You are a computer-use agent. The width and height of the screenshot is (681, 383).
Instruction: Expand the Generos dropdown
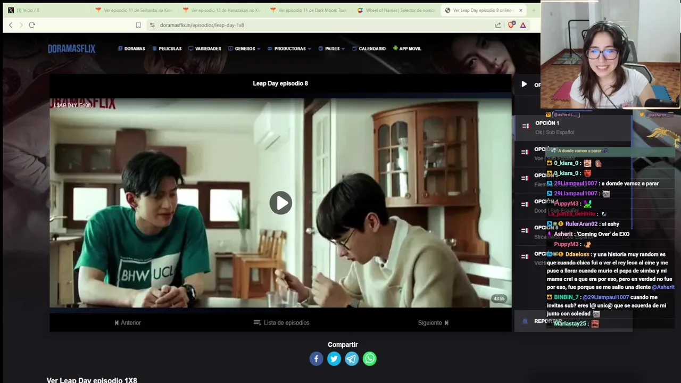[244, 48]
